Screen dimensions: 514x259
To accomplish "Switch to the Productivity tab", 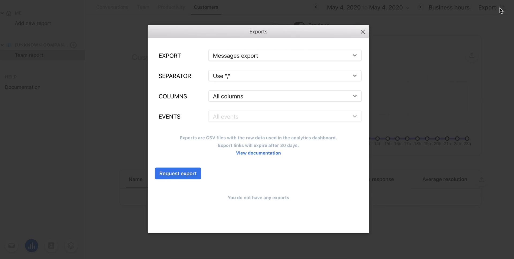I will click(x=171, y=7).
